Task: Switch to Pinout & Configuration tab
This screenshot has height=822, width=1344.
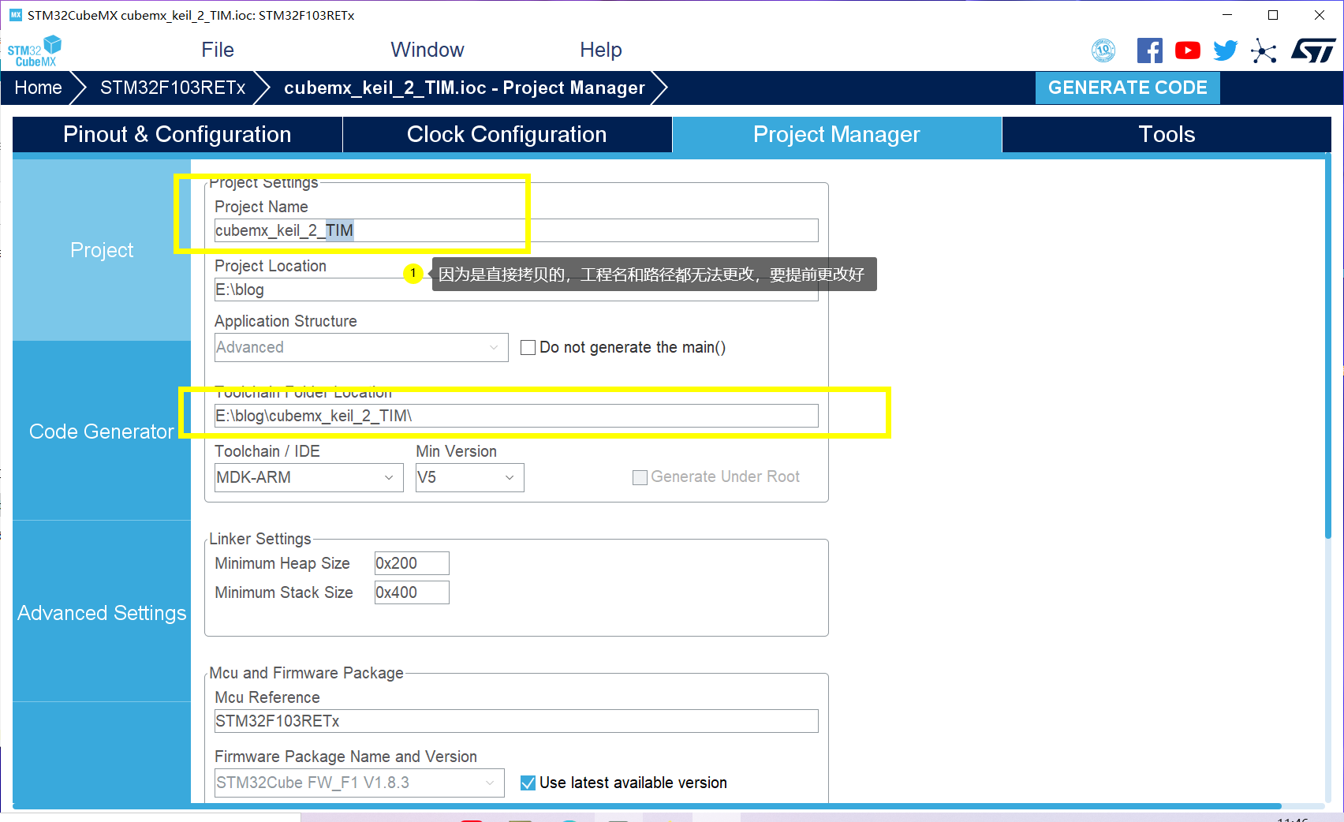Action: [177, 134]
